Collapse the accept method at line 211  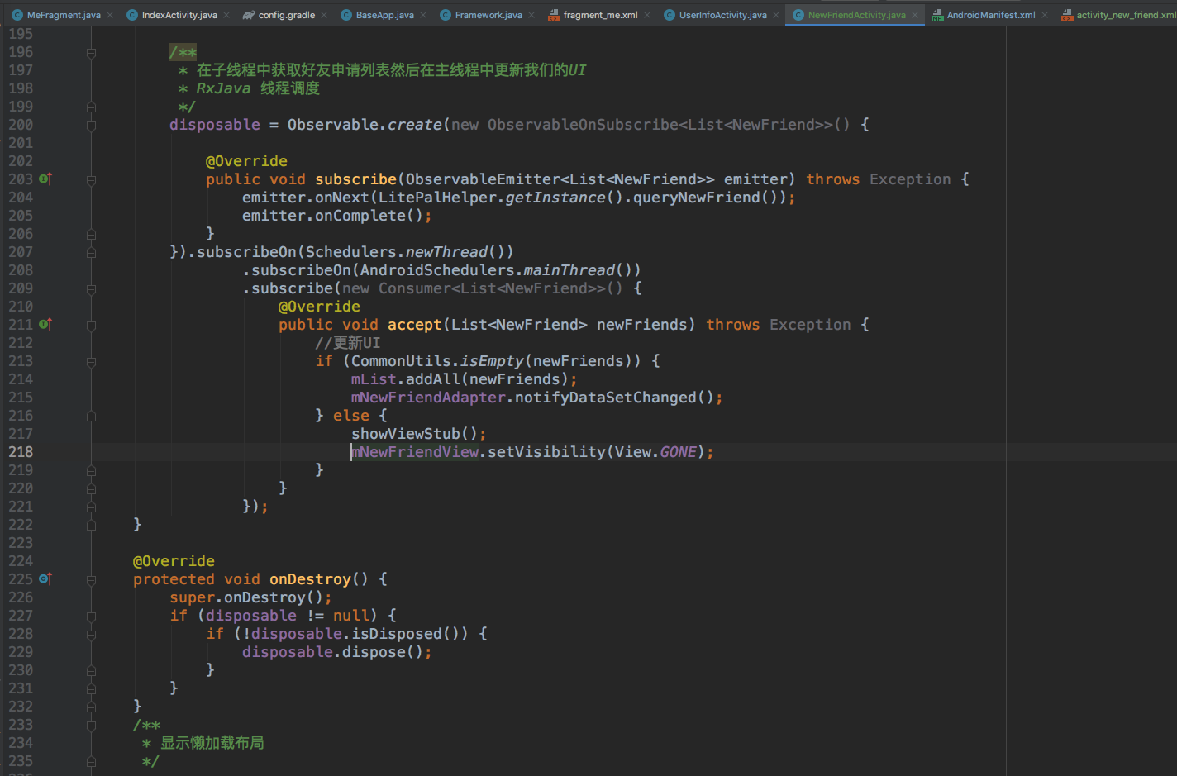(x=91, y=326)
